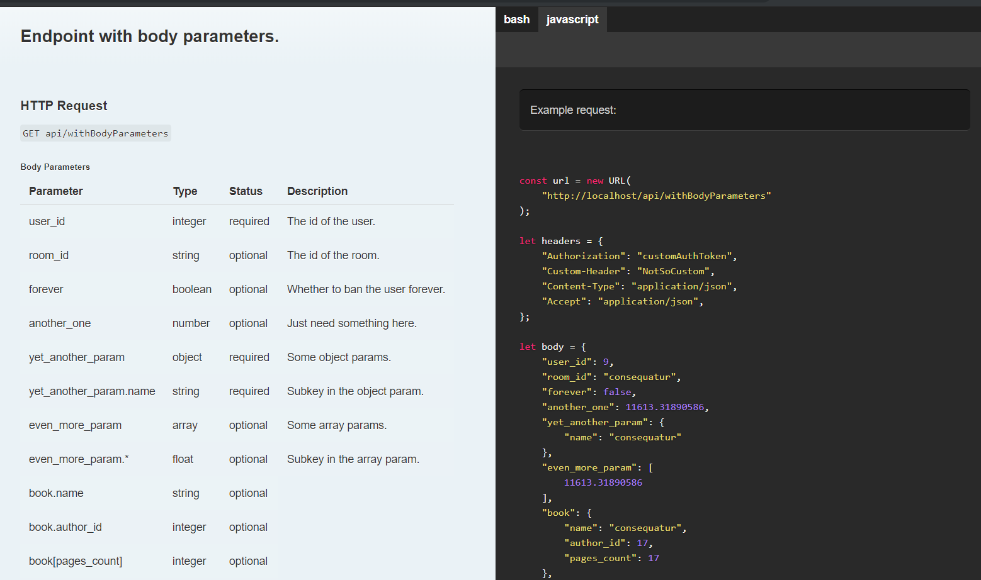This screenshot has height=580, width=981.
Task: Select the javascript code tab
Action: (572, 20)
